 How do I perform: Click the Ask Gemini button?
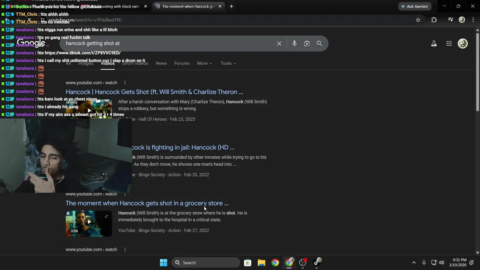pos(415,6)
